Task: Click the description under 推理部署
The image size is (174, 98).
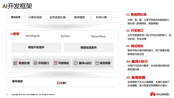Action: click(x=148, y=84)
